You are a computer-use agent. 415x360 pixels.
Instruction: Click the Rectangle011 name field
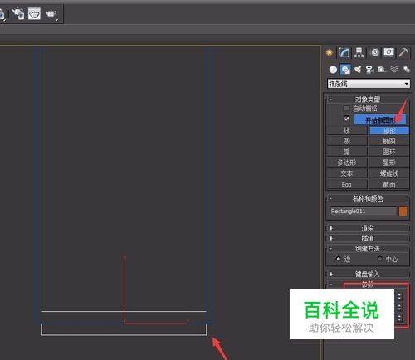(363, 212)
